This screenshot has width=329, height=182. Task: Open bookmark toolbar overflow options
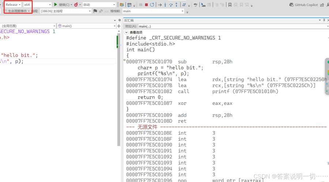tap(252, 5)
